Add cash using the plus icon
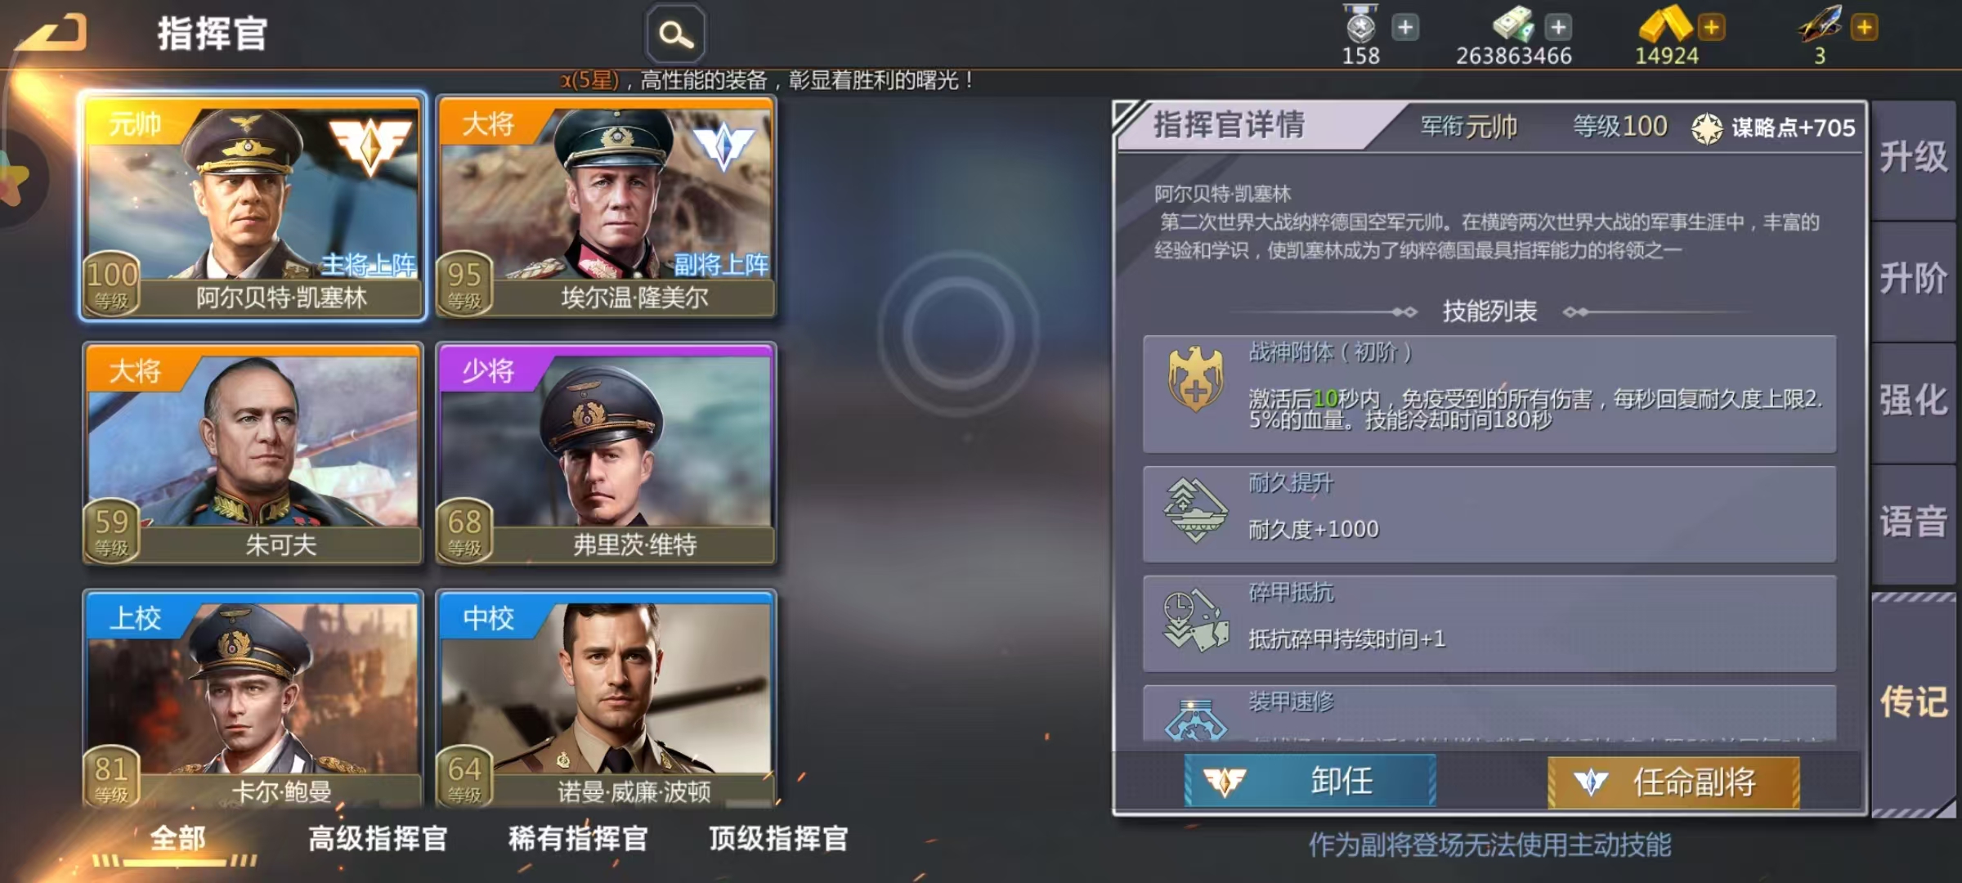The height and width of the screenshot is (883, 1962). click(x=1559, y=28)
